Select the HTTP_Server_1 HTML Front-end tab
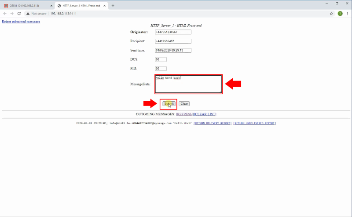The height and width of the screenshot is (217, 352). point(81,6)
